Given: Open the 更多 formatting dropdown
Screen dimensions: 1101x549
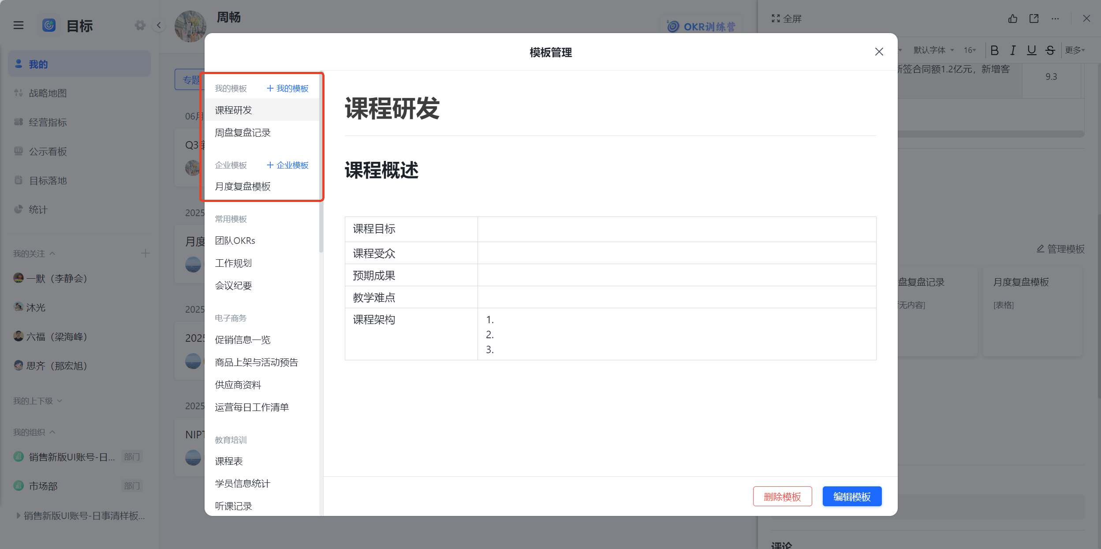Looking at the screenshot, I should [1075, 50].
